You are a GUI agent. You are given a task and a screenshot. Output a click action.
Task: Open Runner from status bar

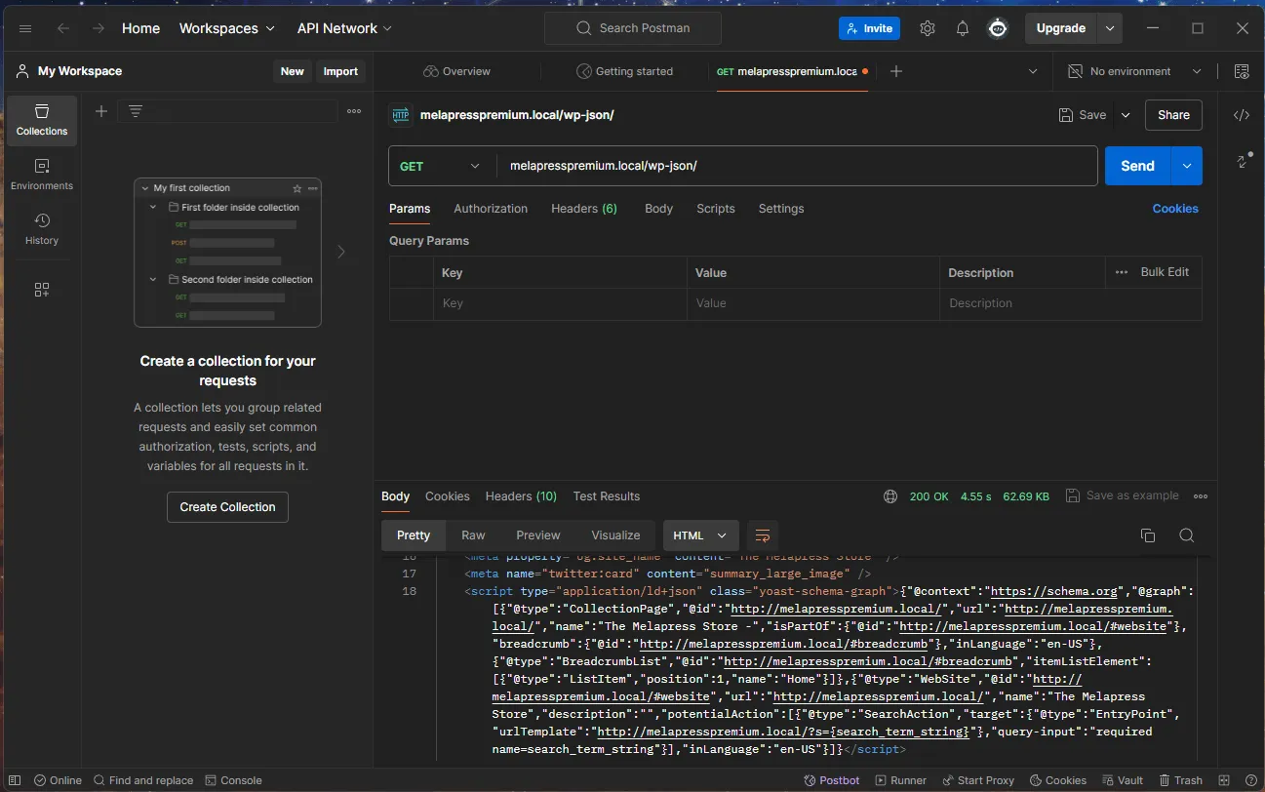coord(901,780)
